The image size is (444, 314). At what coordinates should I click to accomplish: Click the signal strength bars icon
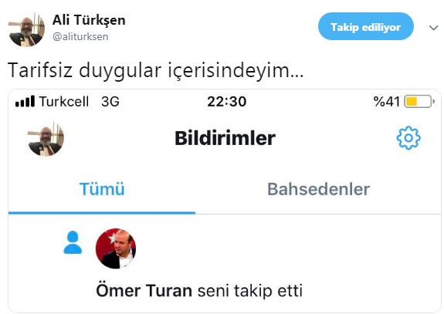[x=25, y=101]
